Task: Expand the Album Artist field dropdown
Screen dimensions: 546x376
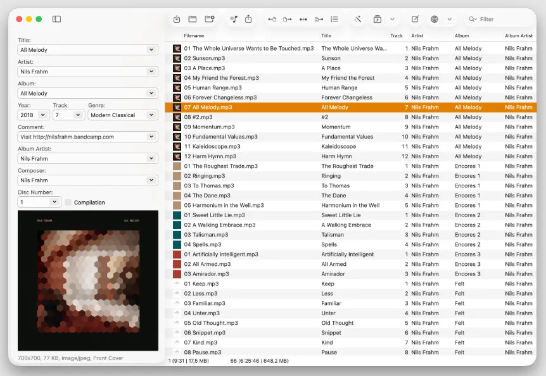Action: click(151, 158)
